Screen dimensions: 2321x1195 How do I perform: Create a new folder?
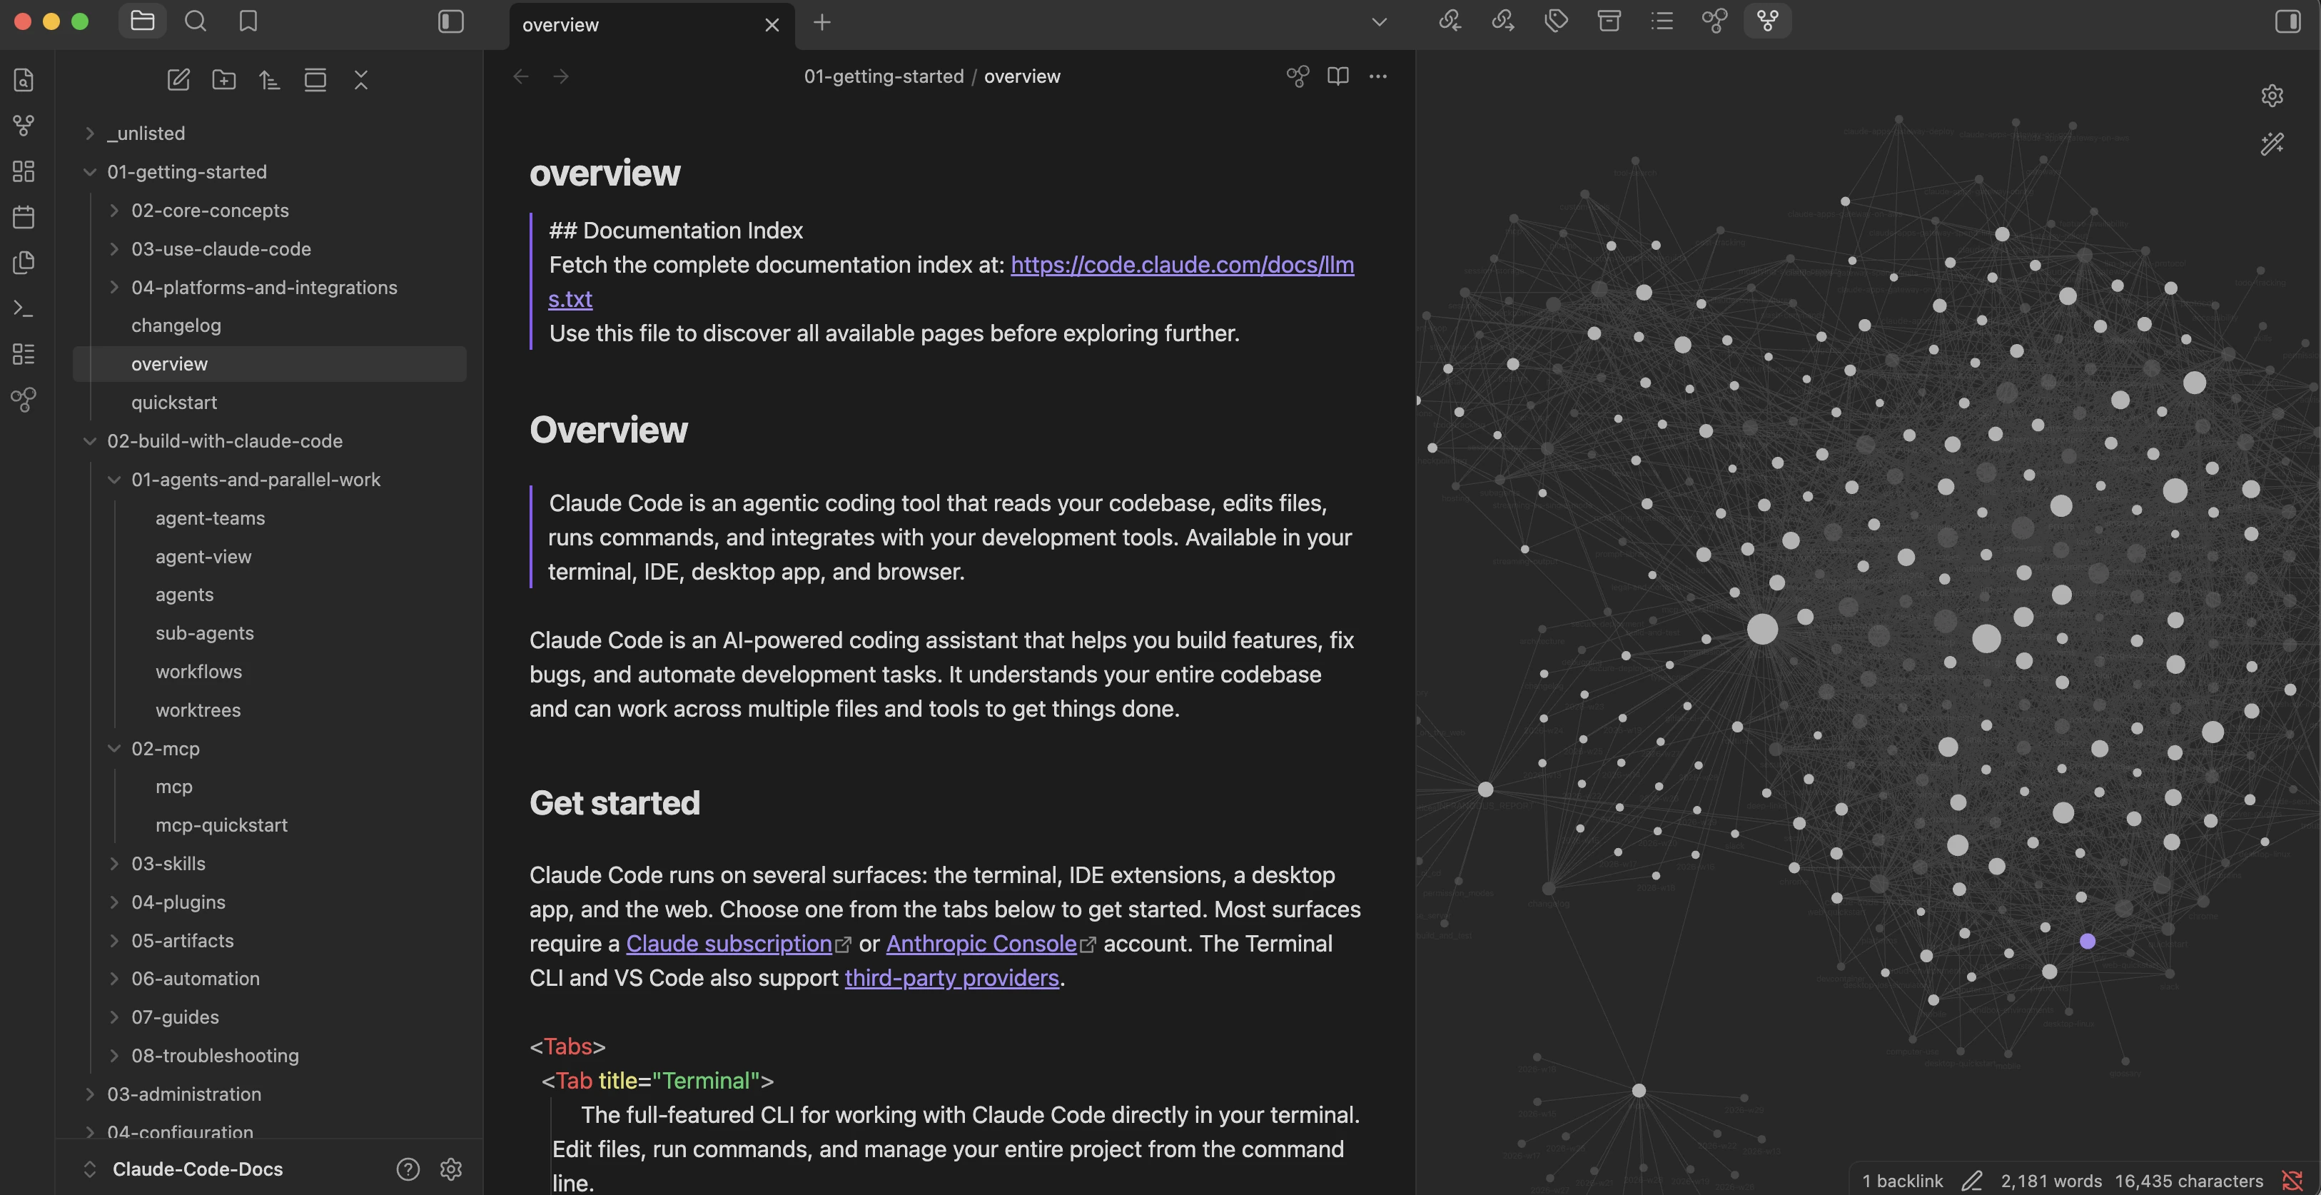(x=223, y=80)
